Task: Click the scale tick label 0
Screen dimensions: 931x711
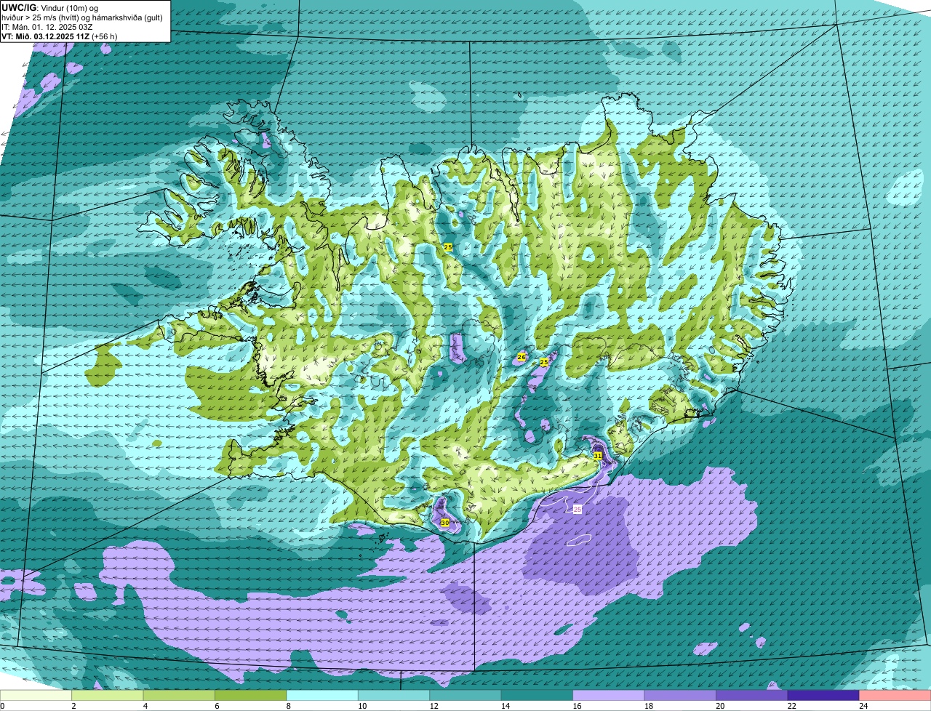Action: pyautogui.click(x=2, y=706)
